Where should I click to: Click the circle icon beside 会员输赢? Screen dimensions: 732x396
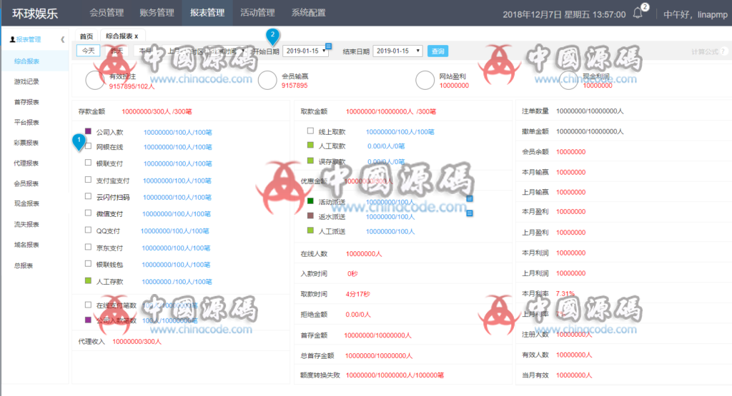point(267,80)
